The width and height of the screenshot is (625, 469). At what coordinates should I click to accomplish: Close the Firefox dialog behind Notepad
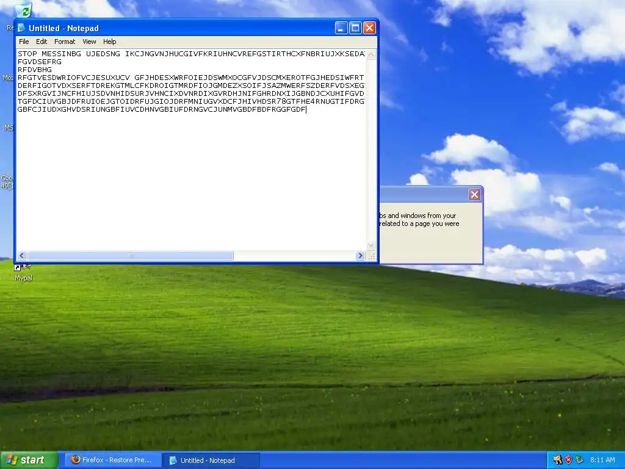474,195
